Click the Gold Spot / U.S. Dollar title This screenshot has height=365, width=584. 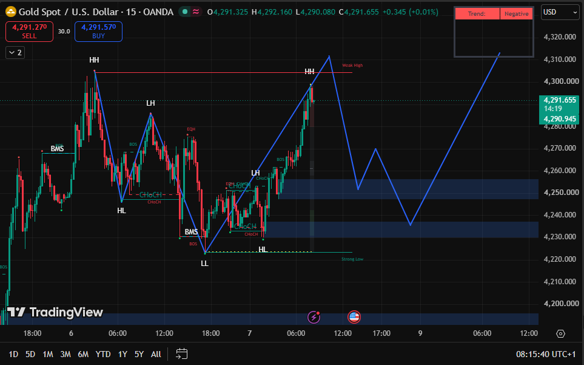[x=68, y=12]
